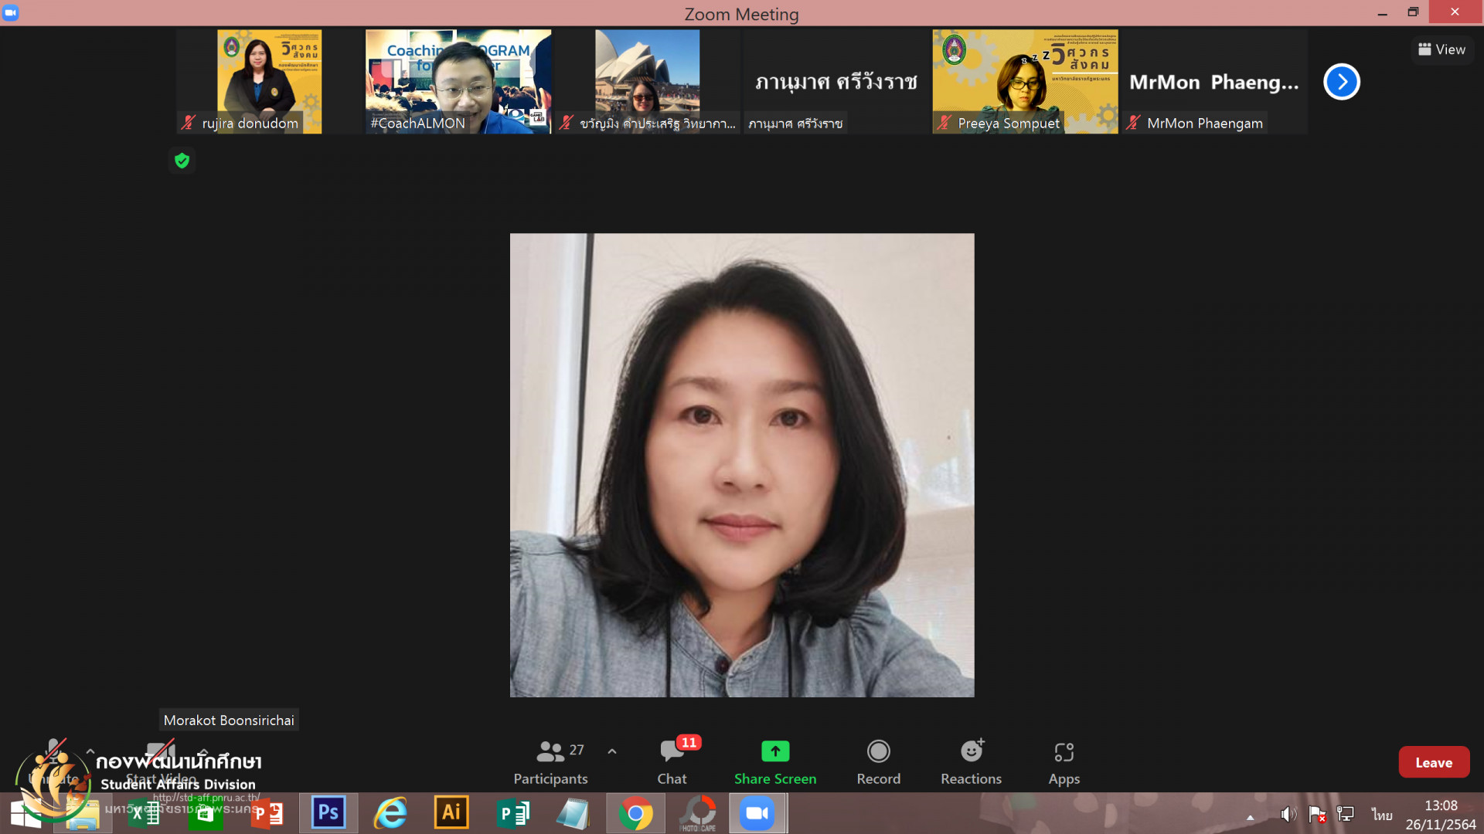1484x834 pixels.
Task: Toggle the Thai input language indicator
Action: tap(1381, 815)
